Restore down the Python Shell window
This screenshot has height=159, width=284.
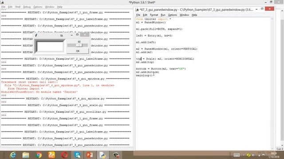coord(271,2)
